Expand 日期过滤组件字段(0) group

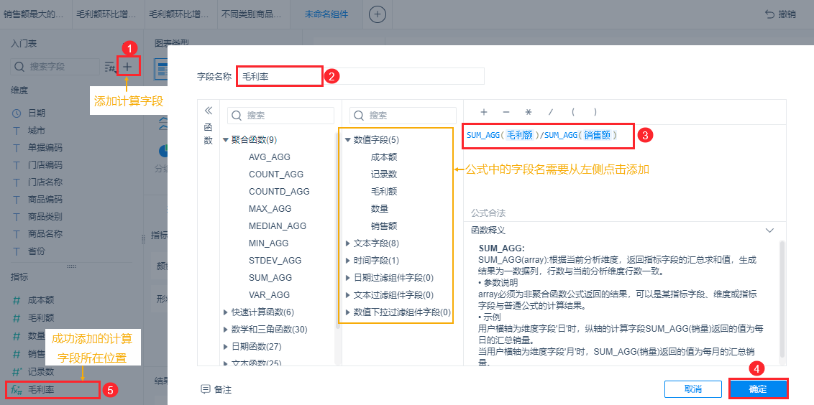(x=348, y=278)
